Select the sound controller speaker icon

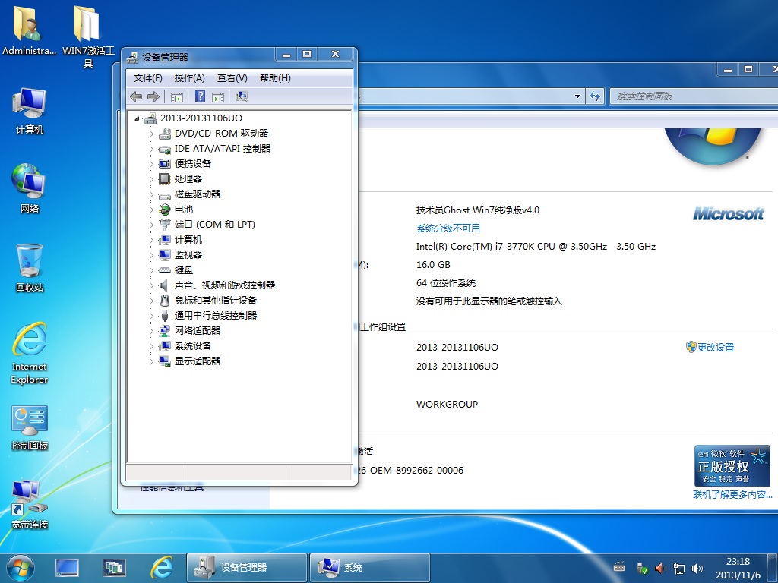(x=164, y=285)
